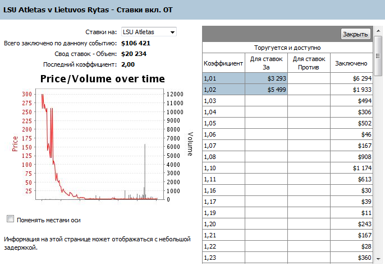Click the last coefficient value 2,00

[128, 65]
